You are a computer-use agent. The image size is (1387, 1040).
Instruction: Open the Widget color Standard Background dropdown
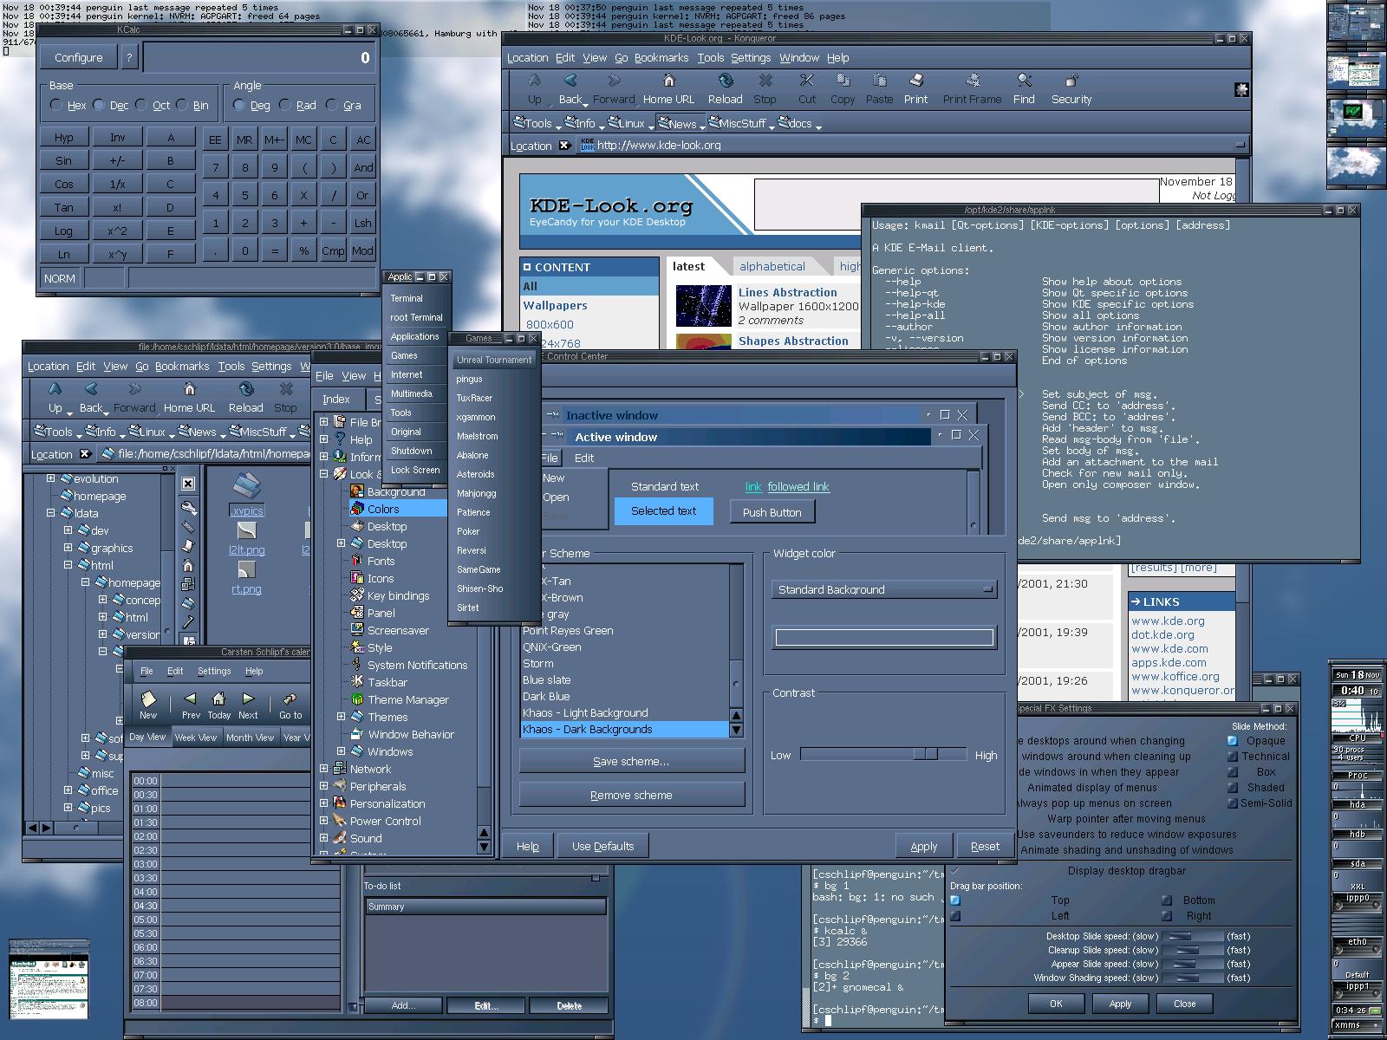tap(883, 589)
